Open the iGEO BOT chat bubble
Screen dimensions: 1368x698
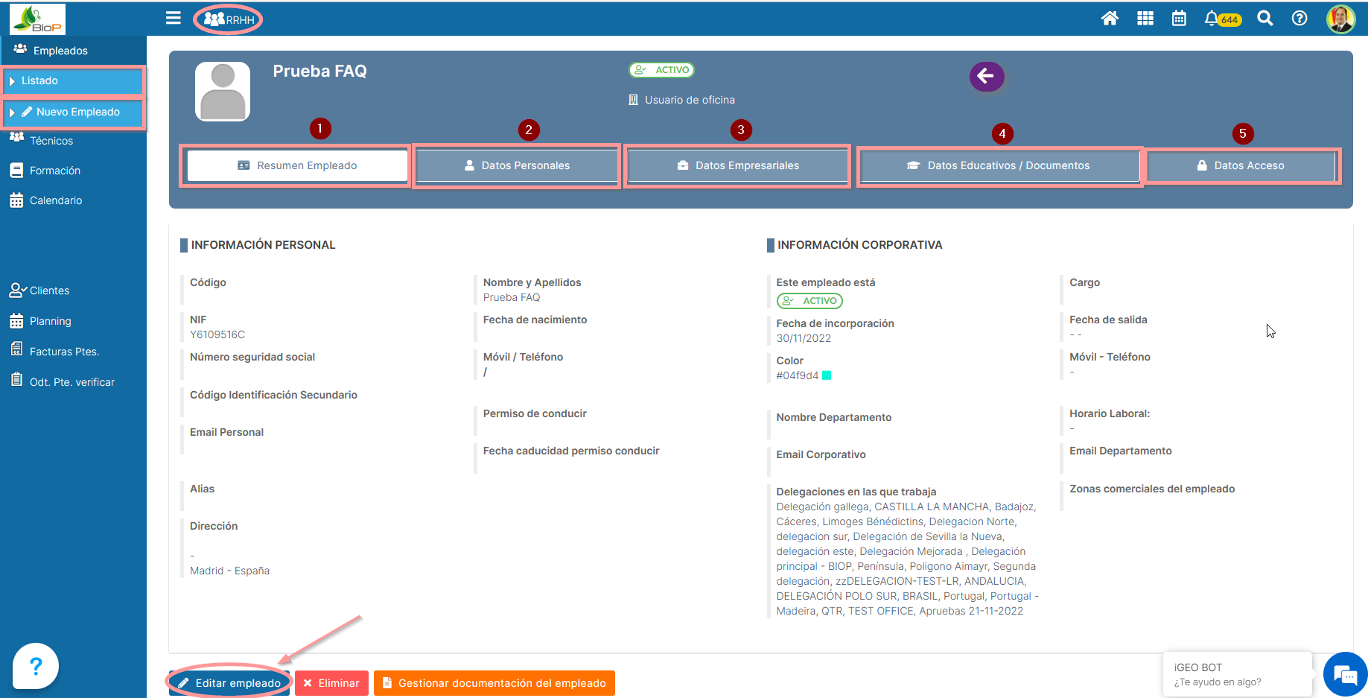click(x=1345, y=675)
